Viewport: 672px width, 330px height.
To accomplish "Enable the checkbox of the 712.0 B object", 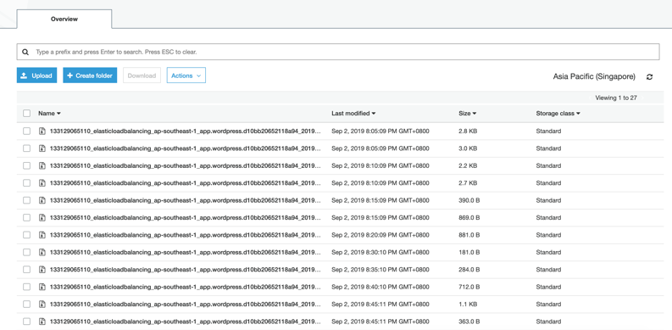I will click(x=26, y=287).
